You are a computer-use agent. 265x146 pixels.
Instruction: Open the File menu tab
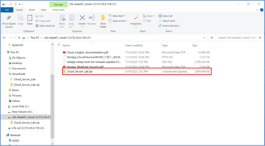7,10
